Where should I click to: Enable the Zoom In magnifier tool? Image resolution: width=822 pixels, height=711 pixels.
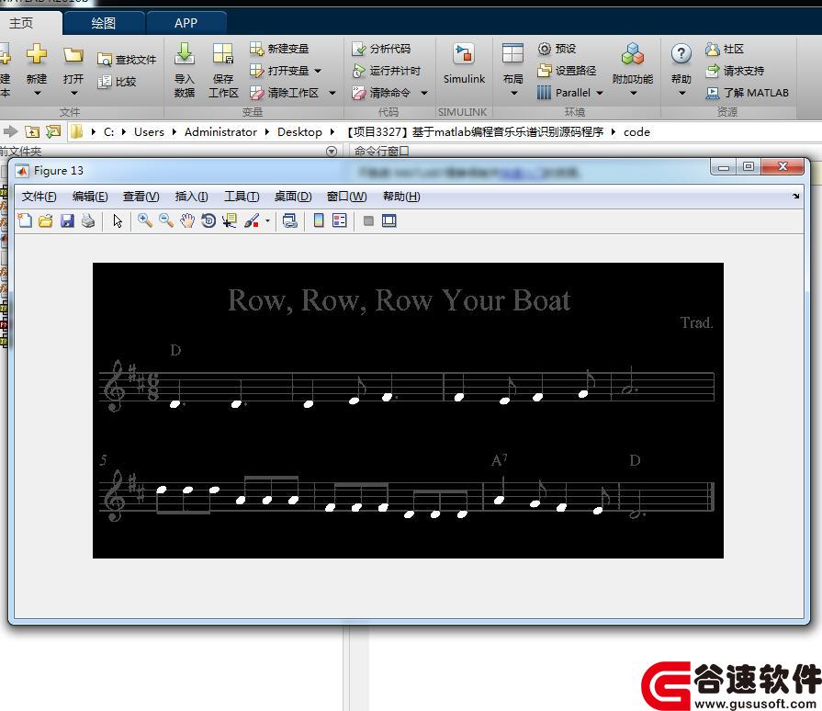(145, 220)
